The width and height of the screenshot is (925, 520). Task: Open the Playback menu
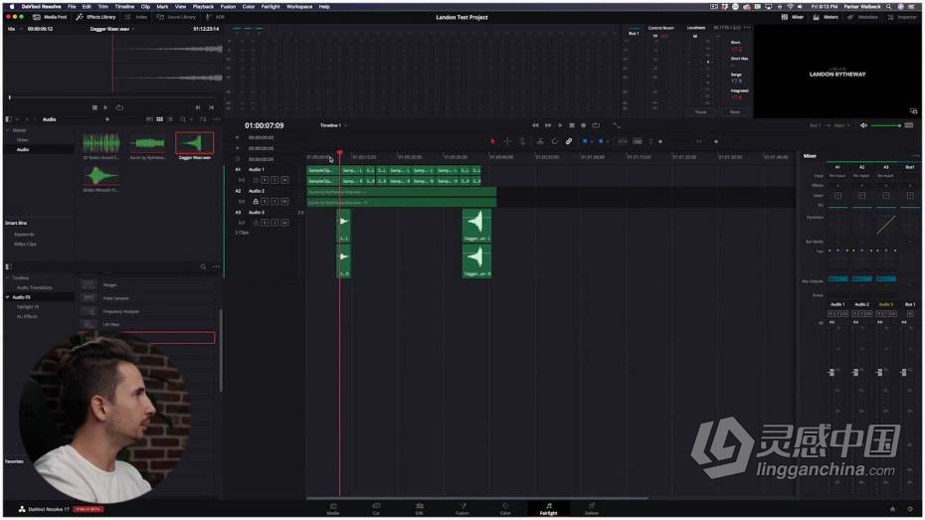[203, 7]
